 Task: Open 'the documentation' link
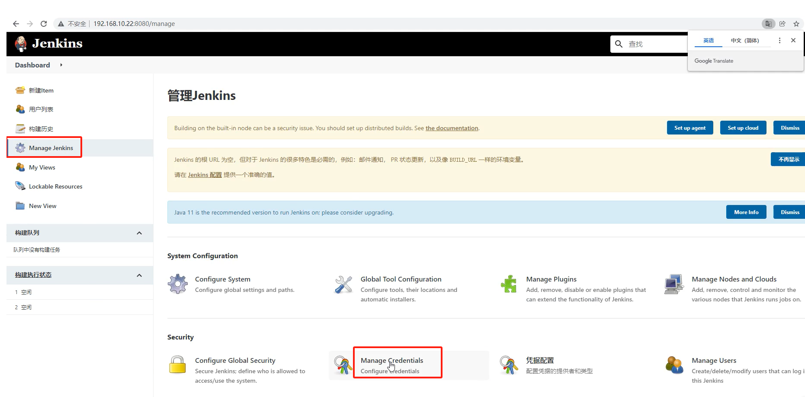(x=452, y=128)
